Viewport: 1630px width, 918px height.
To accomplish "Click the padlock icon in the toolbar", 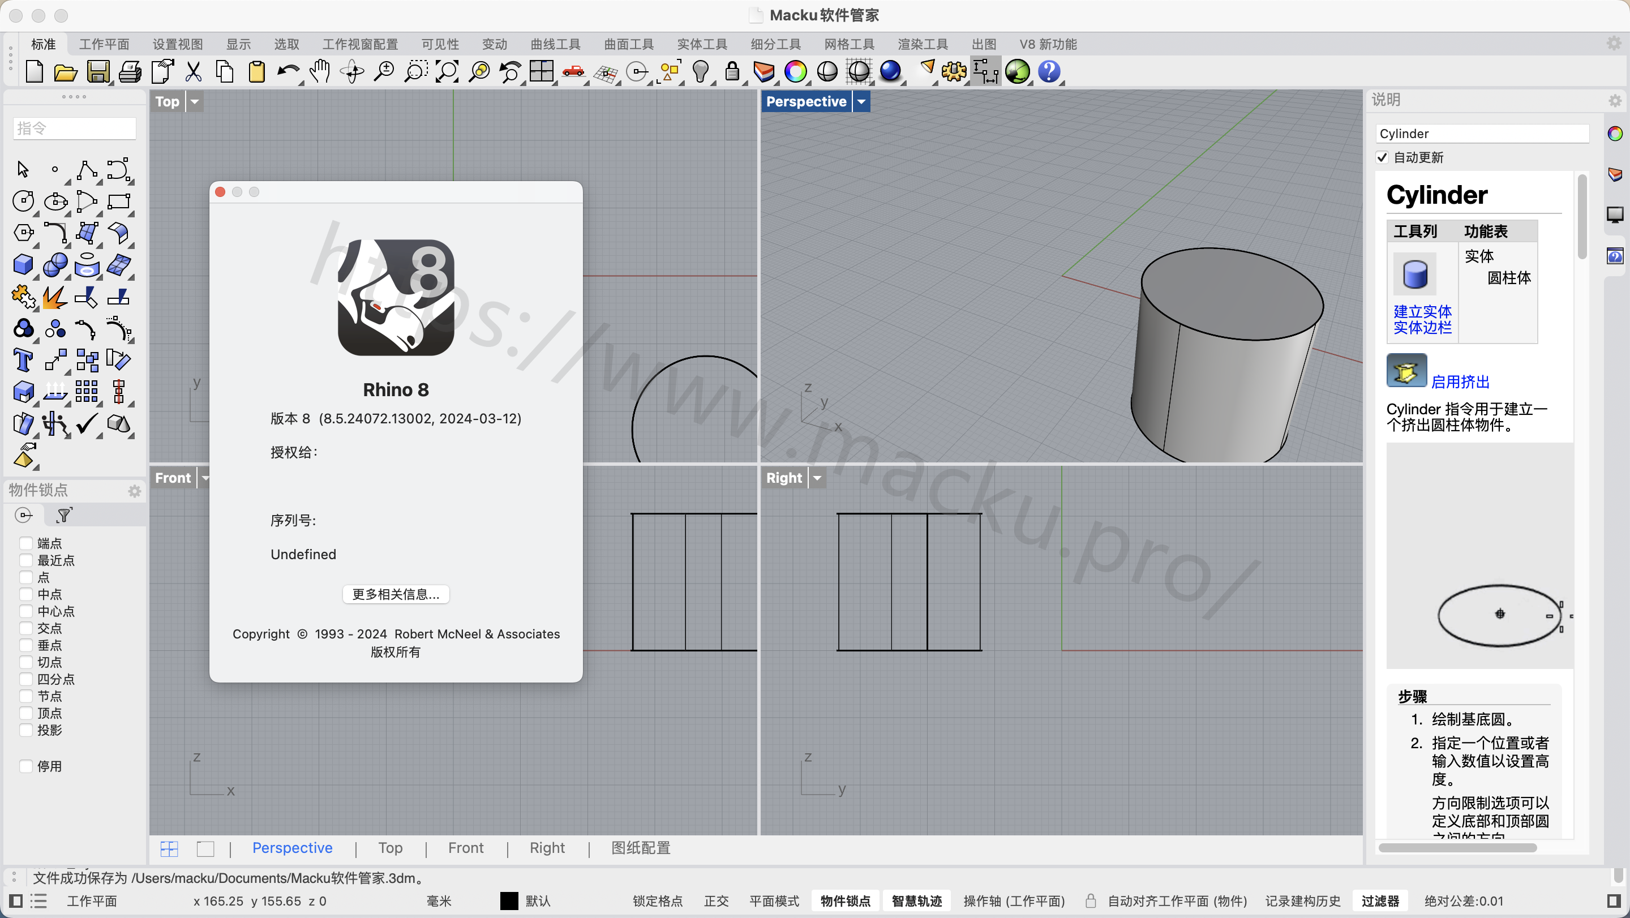I will click(732, 71).
